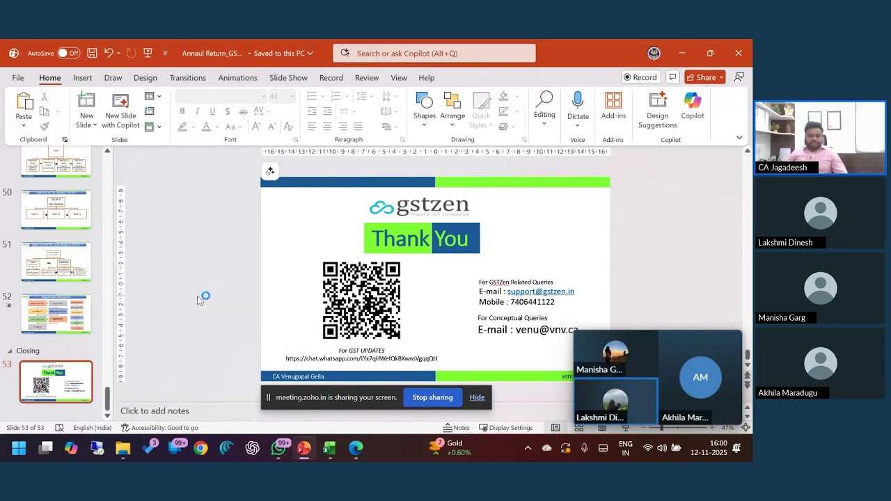891x501 pixels.
Task: Click Stop sharing button
Action: pyautogui.click(x=432, y=397)
